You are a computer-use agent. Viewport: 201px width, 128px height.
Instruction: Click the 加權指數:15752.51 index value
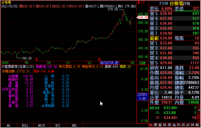(16, 71)
